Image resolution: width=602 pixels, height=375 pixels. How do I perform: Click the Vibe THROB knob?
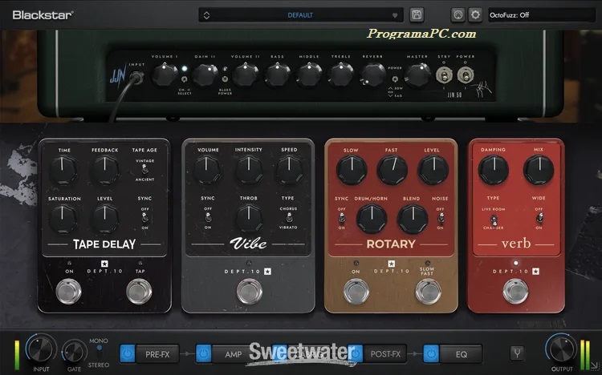(249, 218)
